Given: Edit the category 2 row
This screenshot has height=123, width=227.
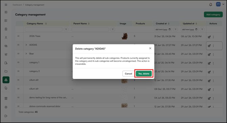Looking at the screenshot, I should [209, 72].
